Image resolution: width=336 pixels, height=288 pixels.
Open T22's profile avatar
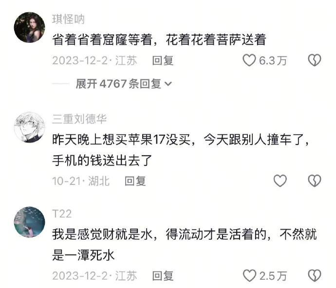(x=30, y=222)
